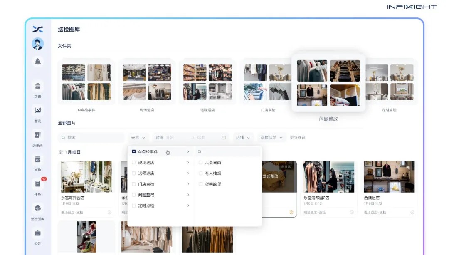Click the status check icon on the 乐富海邦园店 card
Screen dimensions: 449x255
pyautogui.click(x=109, y=212)
